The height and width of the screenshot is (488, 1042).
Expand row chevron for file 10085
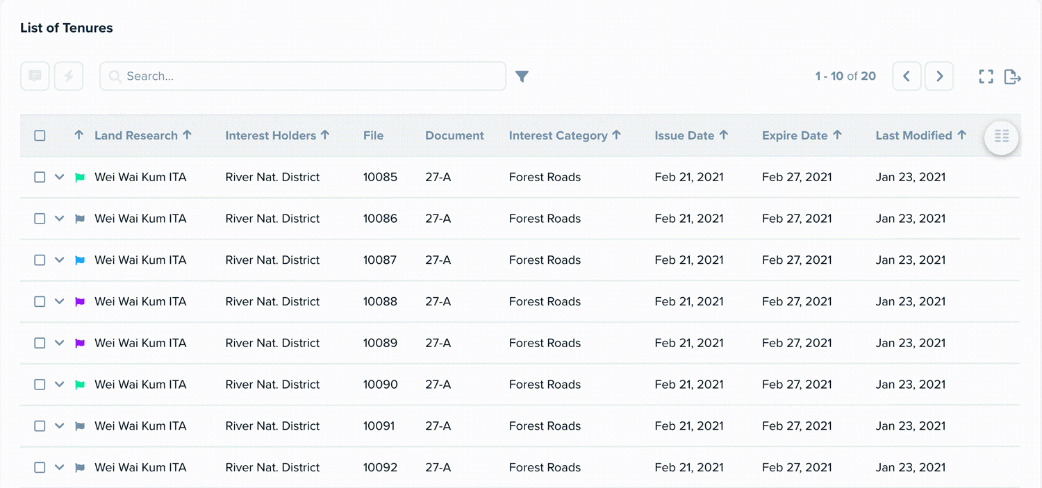point(60,177)
